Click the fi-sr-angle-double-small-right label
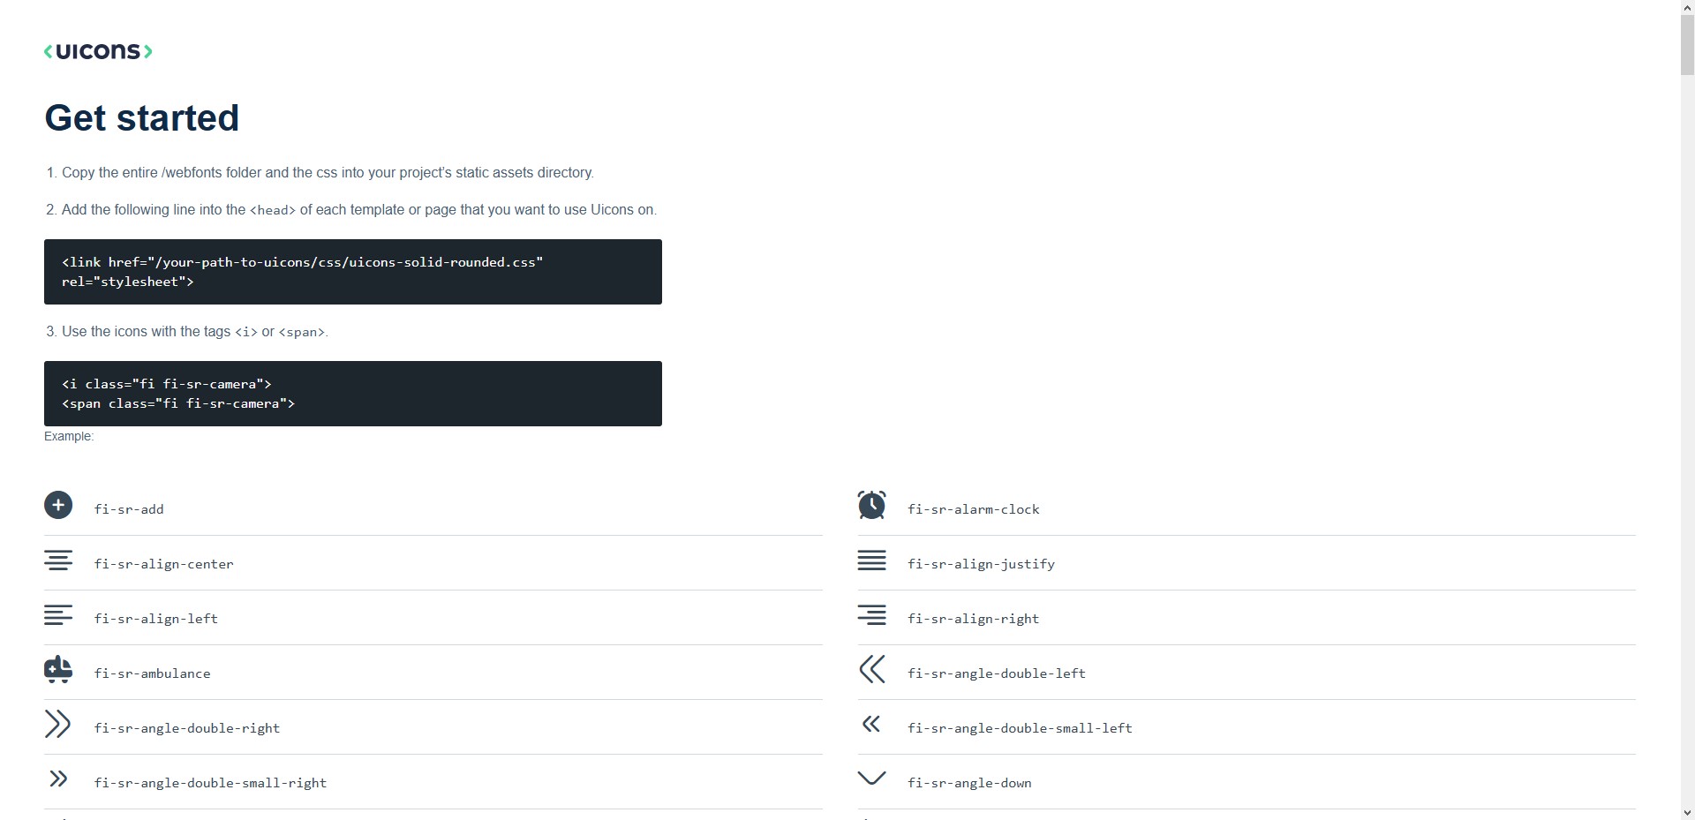The width and height of the screenshot is (1695, 820). (210, 783)
